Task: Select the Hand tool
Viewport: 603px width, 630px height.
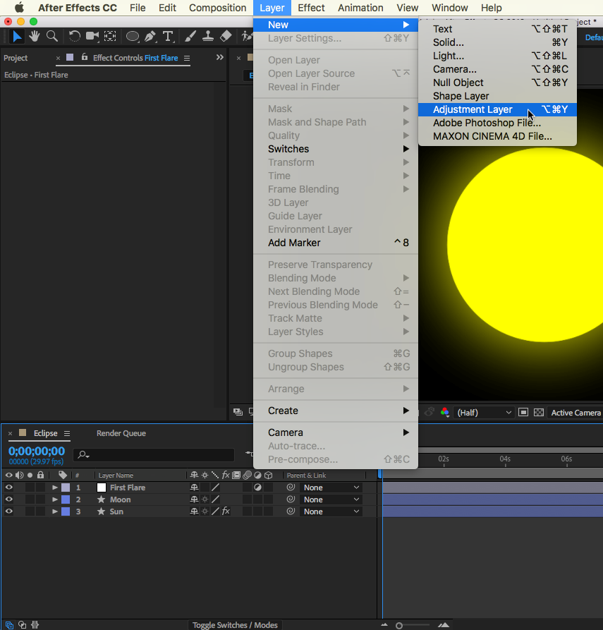Action: coord(34,36)
